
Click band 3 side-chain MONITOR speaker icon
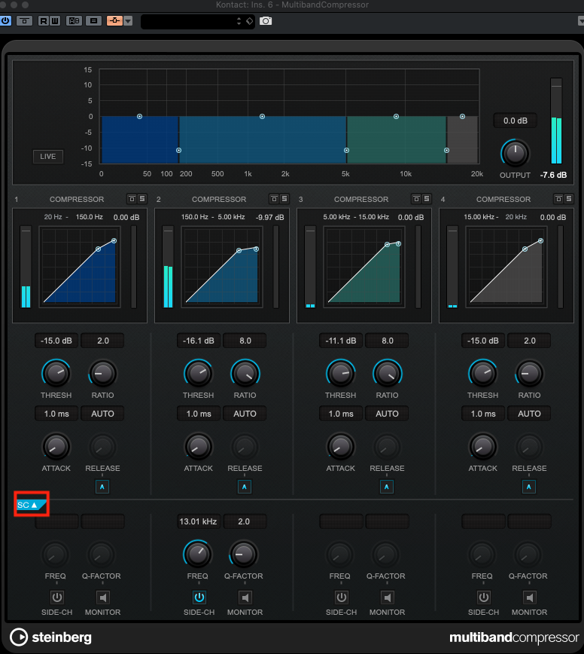[388, 597]
